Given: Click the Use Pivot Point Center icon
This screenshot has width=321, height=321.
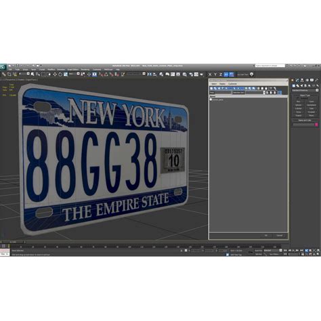Looking at the screenshot, I should pos(83,74).
